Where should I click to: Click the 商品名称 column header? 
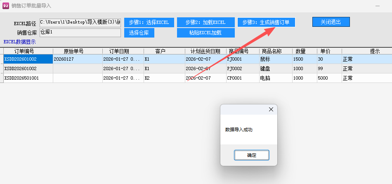click(271, 51)
